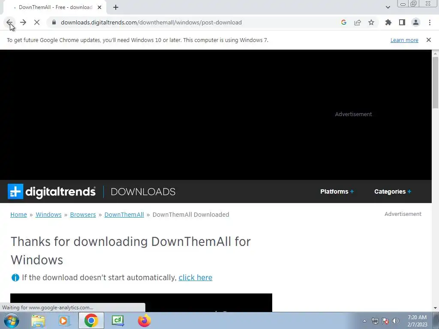Click the vertical scrollbar thumb

[x=435, y=82]
